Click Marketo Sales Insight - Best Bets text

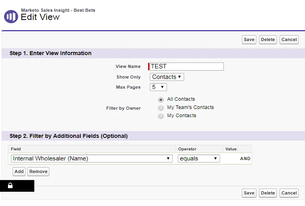[58, 10]
